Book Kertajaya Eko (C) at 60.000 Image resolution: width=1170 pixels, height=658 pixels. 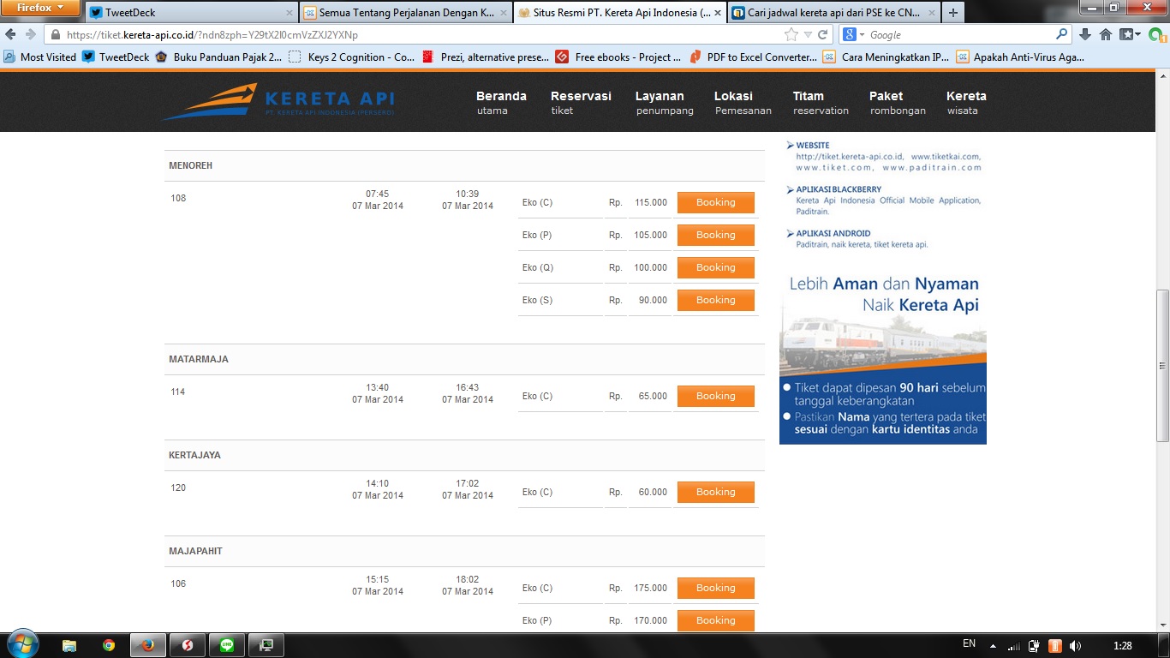point(716,492)
